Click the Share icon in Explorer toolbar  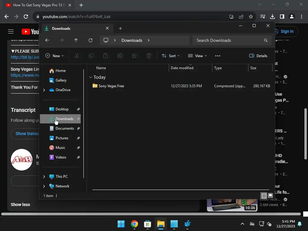coord(134,56)
